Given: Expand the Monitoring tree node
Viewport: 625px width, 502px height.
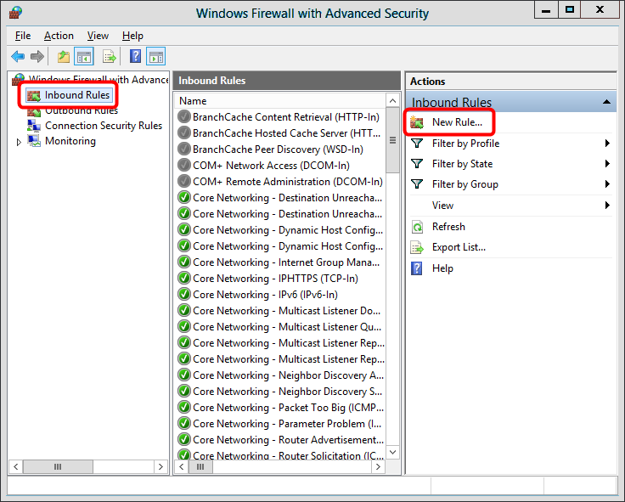Looking at the screenshot, I should 20,142.
